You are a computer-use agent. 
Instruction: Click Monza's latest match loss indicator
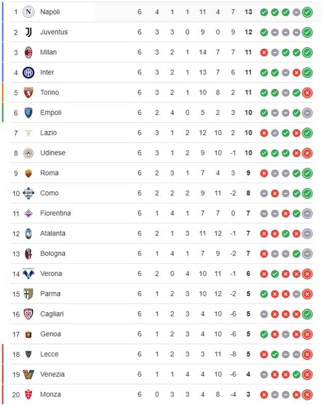307,394
